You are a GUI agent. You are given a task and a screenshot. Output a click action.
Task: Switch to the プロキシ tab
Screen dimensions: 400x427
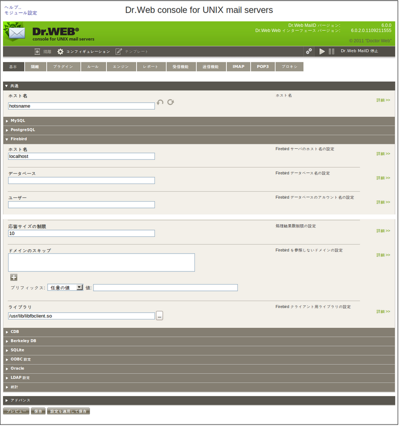(x=290, y=67)
